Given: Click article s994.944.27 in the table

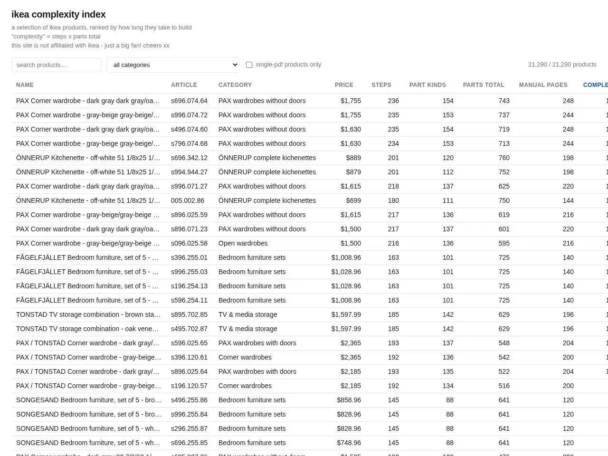Looking at the screenshot, I should [x=189, y=172].
